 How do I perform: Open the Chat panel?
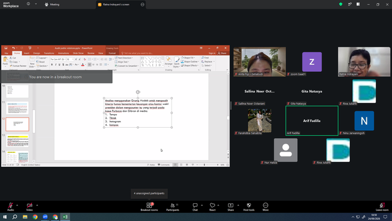point(195,207)
